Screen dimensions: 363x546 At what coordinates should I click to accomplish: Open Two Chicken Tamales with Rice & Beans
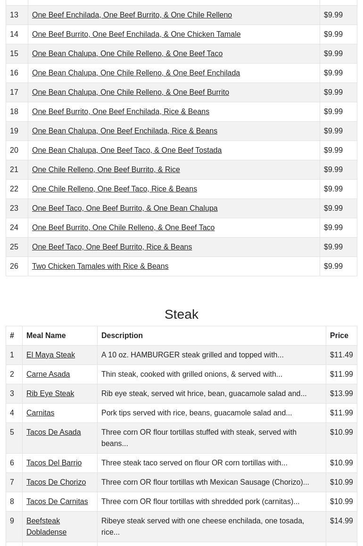pos(100,266)
